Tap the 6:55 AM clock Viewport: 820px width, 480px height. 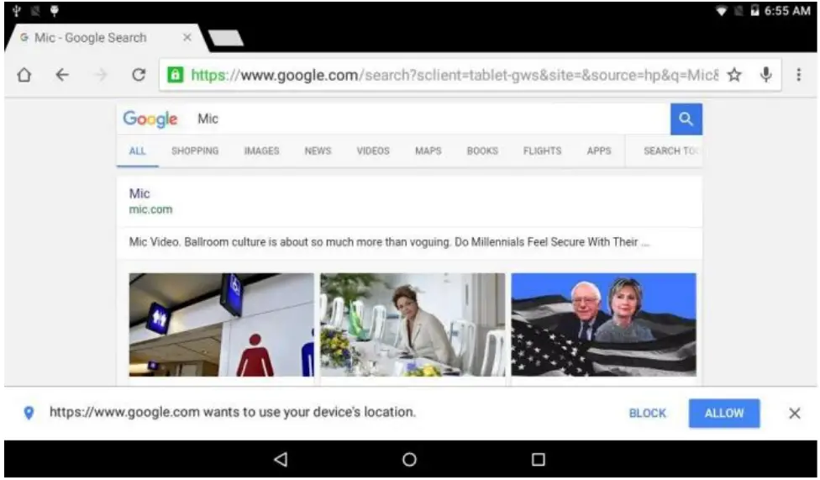(x=787, y=10)
